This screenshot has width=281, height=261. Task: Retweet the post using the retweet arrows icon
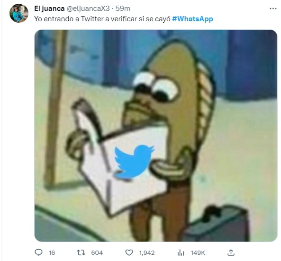[81, 252]
